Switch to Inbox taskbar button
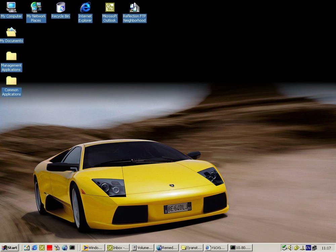This screenshot has height=252, width=336. [118, 248]
